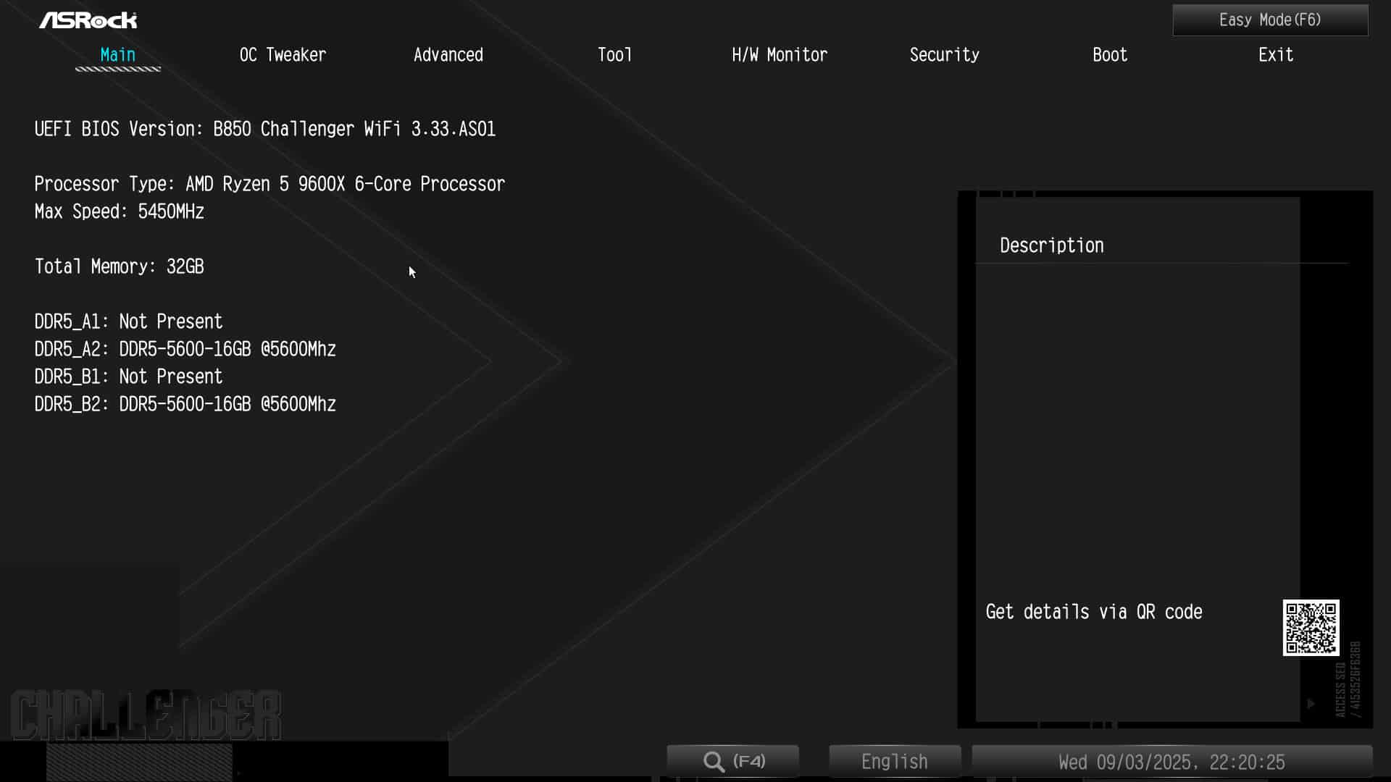Select the Processor Type line
The width and height of the screenshot is (1391, 782).
tap(270, 184)
